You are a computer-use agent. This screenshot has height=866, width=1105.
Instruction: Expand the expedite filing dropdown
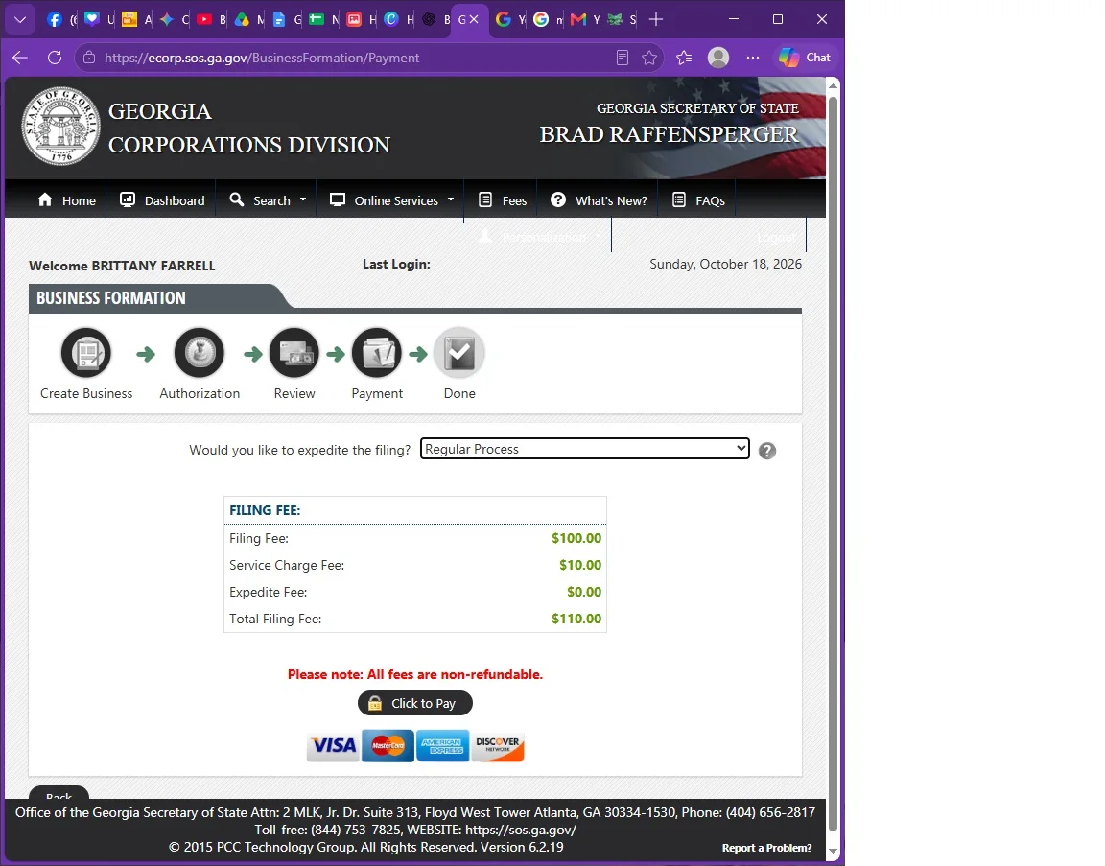tap(585, 449)
